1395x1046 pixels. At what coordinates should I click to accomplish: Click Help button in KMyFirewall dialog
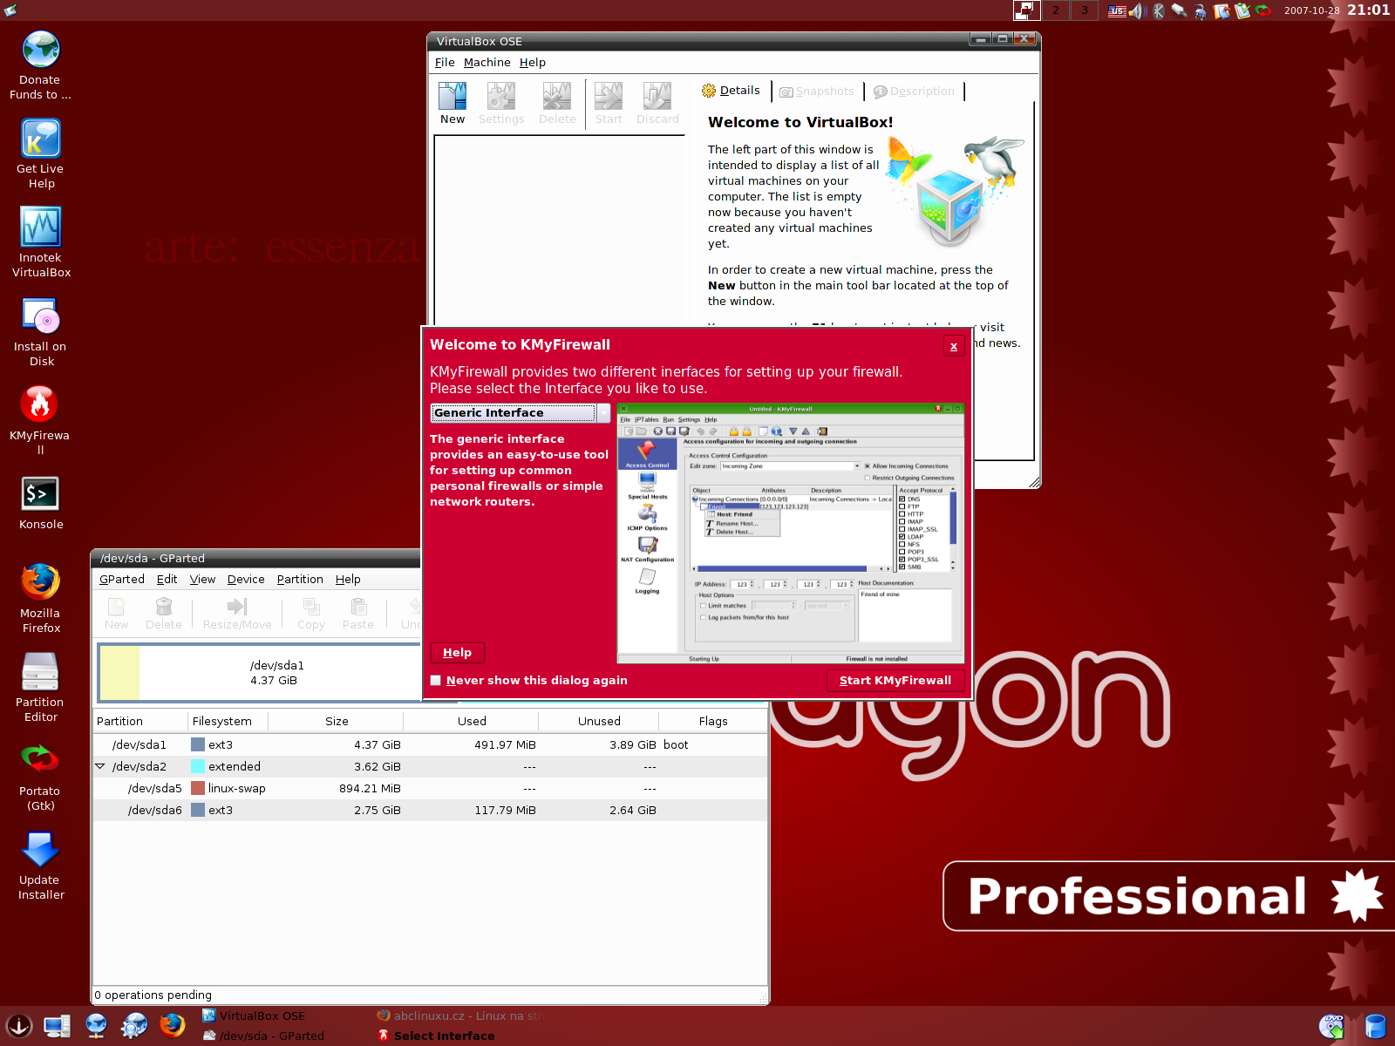pyautogui.click(x=457, y=653)
